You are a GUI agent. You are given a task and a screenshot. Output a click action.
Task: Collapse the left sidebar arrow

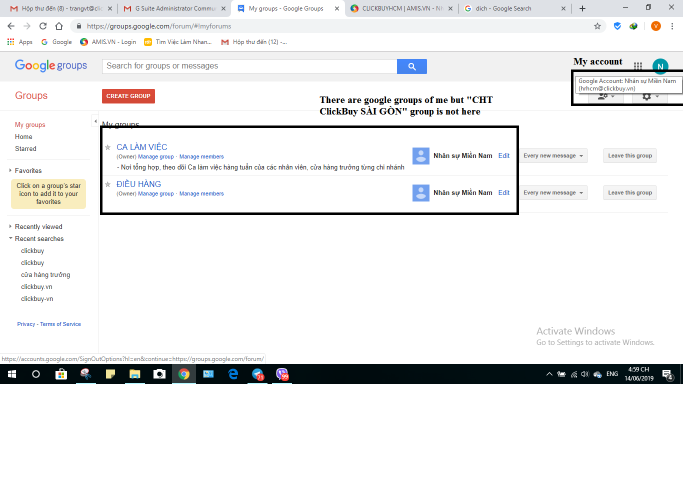pyautogui.click(x=95, y=121)
